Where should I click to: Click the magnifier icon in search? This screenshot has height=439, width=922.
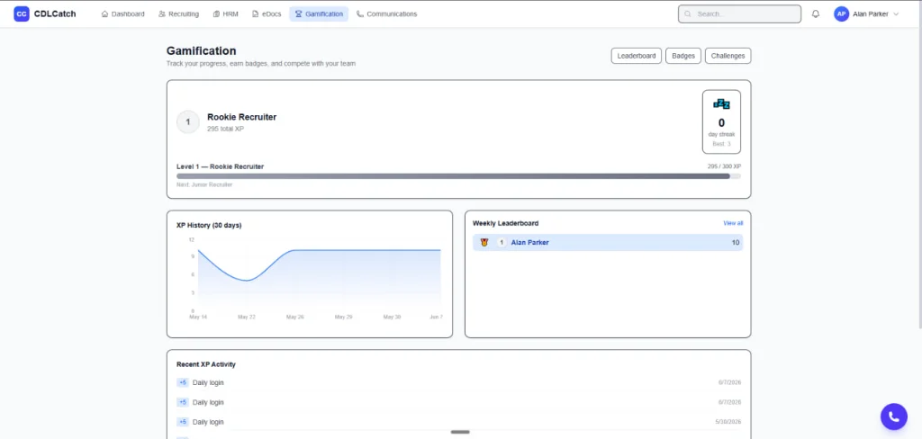(688, 14)
